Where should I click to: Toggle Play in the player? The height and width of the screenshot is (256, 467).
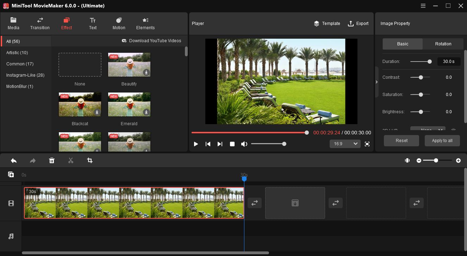(x=196, y=144)
